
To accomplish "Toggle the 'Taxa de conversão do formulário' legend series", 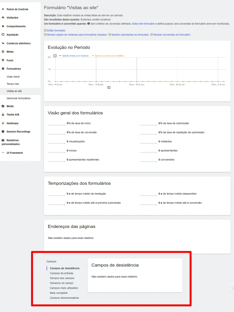I will (109, 56).
